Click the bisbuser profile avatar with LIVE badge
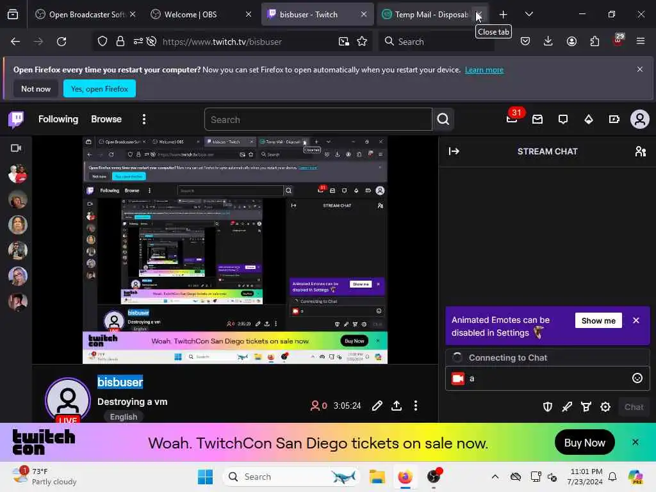656x492 pixels. (68, 400)
